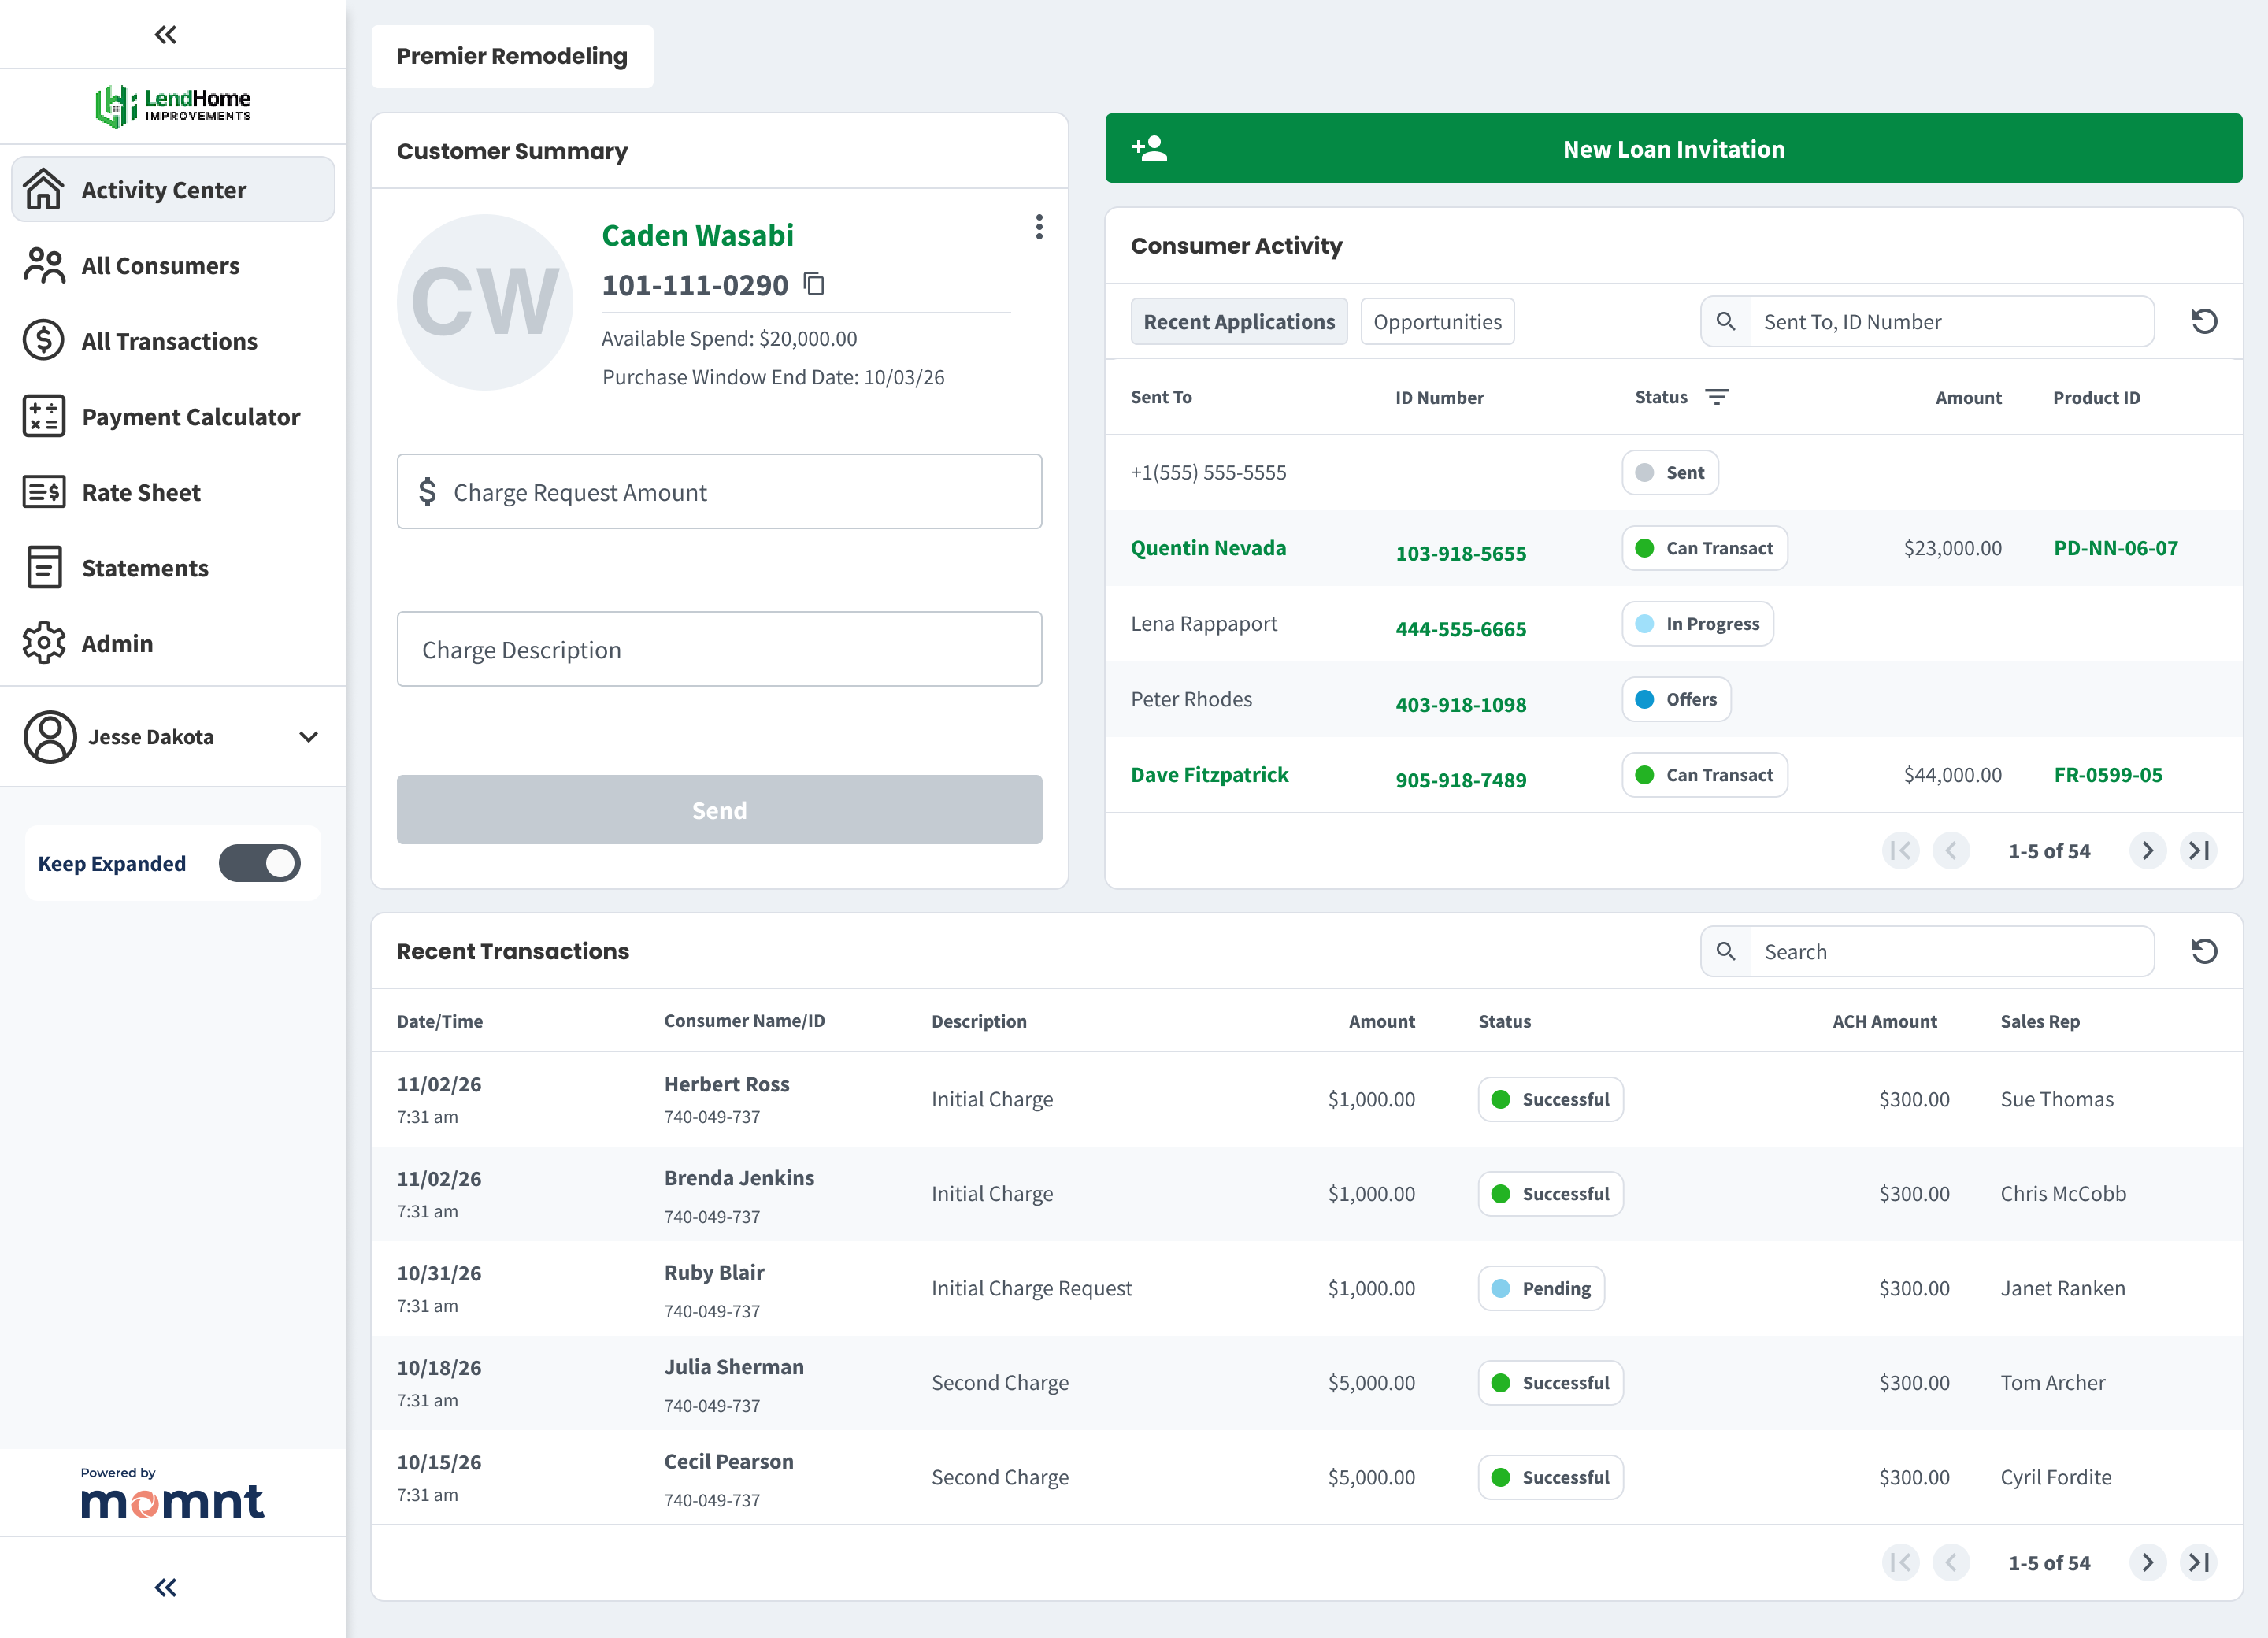Viewport: 2268px width, 1638px height.
Task: Open Statements from the sidebar
Action: [146, 567]
